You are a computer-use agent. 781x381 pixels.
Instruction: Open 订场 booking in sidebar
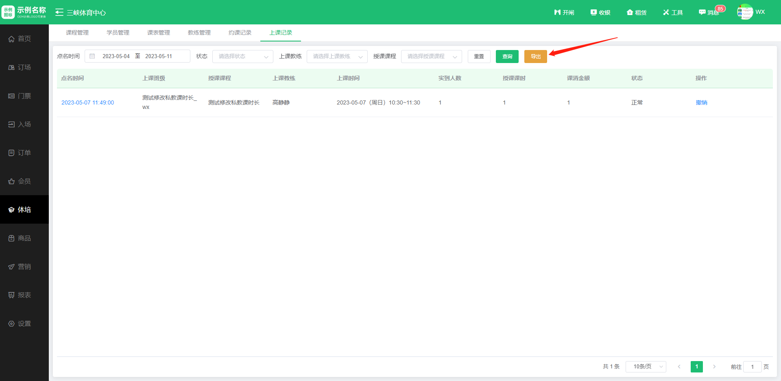pos(24,67)
